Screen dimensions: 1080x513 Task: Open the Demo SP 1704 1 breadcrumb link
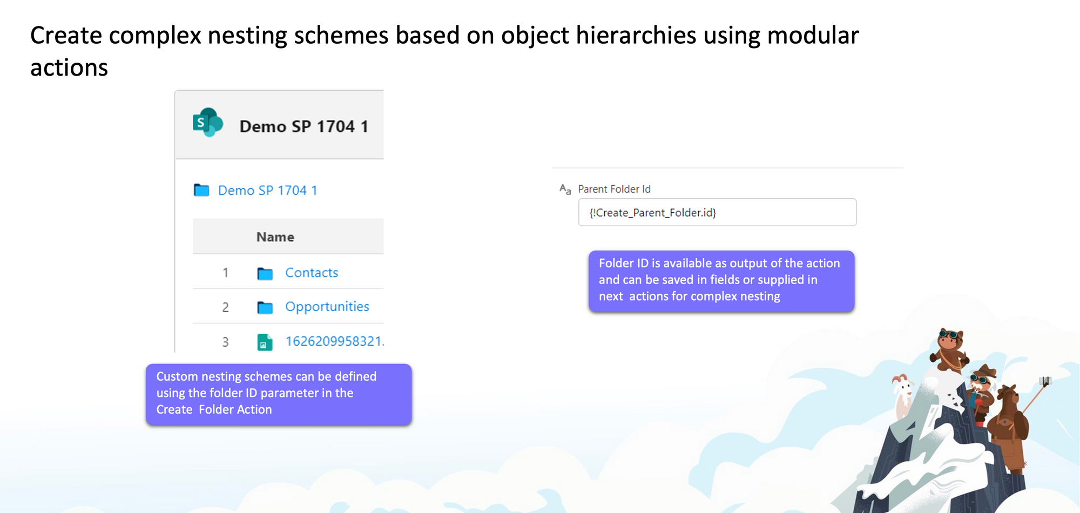(x=267, y=190)
